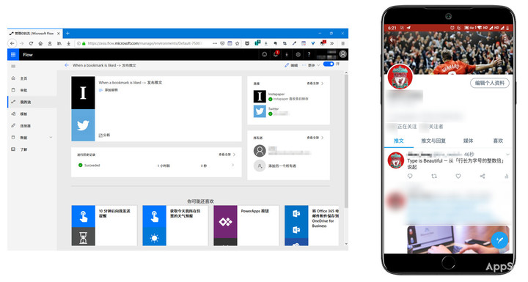This screenshot has width=528, height=282.
Task: Tap the compose tweet floating button
Action: (499, 240)
